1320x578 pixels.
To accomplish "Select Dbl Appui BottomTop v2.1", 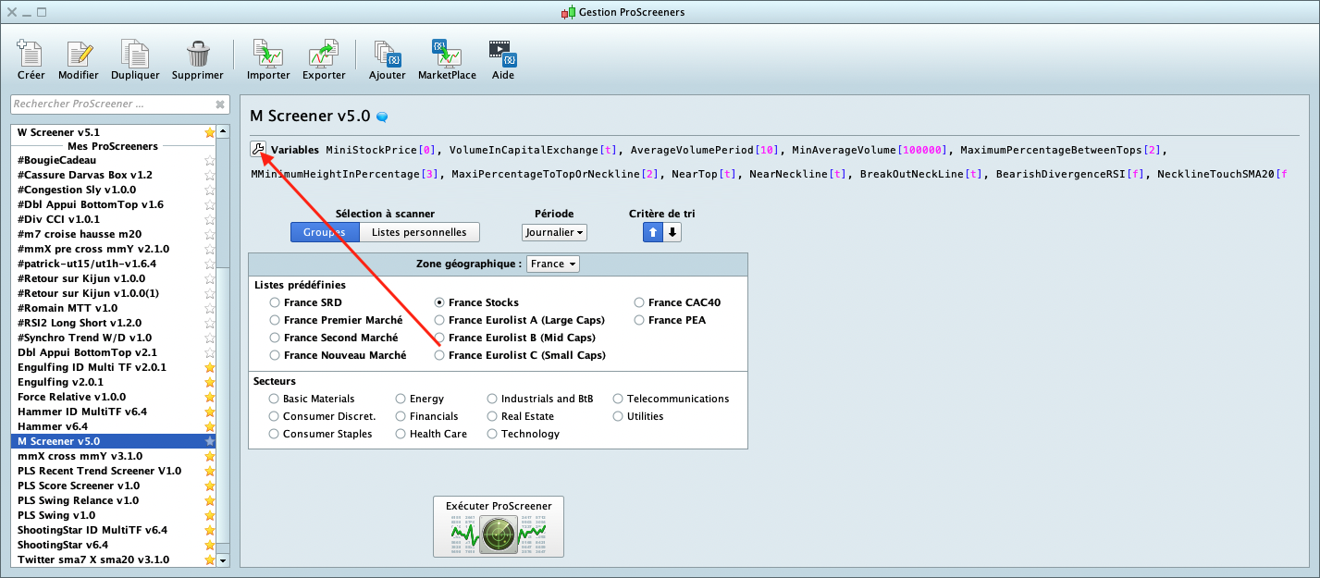I will [114, 352].
